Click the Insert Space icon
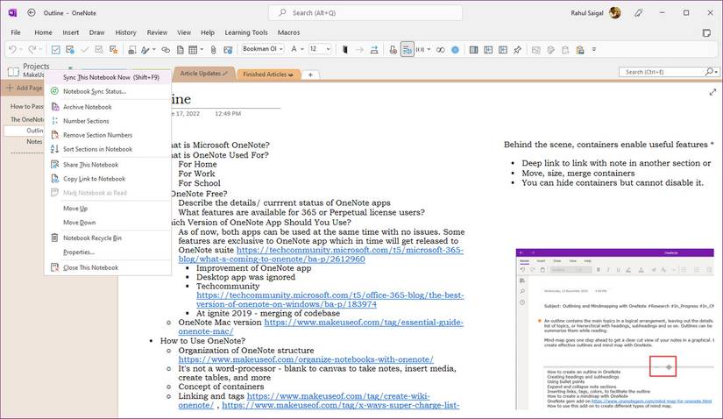This screenshot has width=723, height=419. tap(374, 49)
